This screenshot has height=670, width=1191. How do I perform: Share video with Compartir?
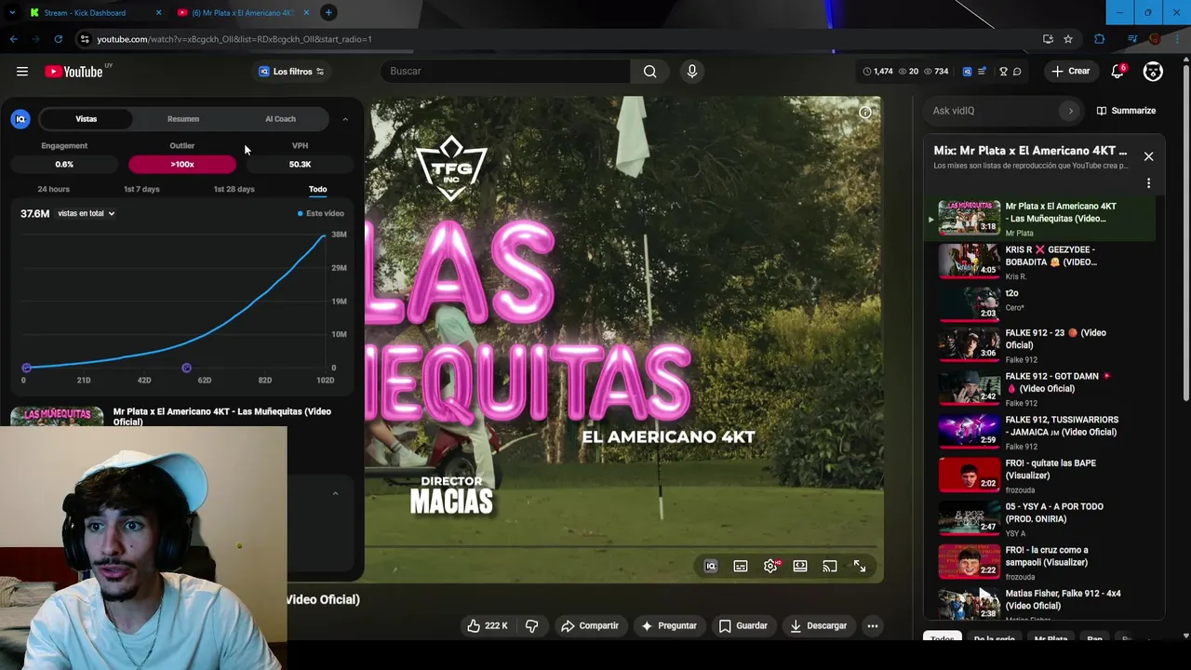589,626
